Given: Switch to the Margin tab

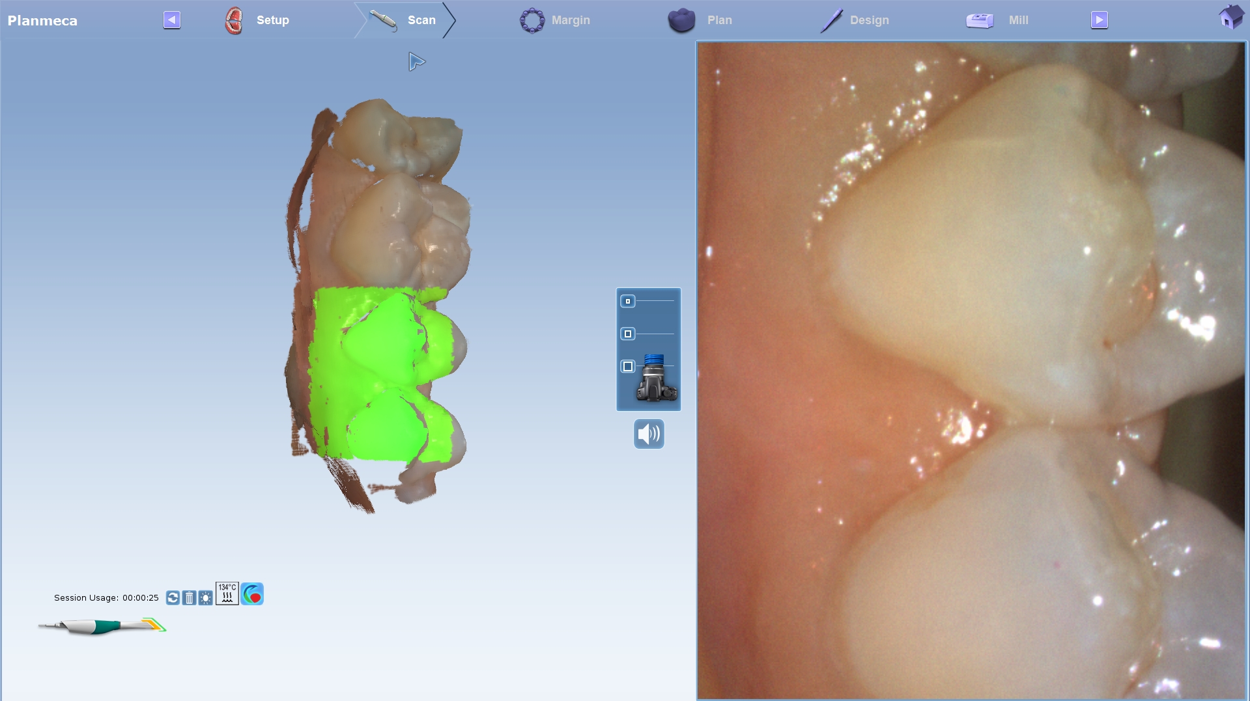Looking at the screenshot, I should click(x=556, y=20).
